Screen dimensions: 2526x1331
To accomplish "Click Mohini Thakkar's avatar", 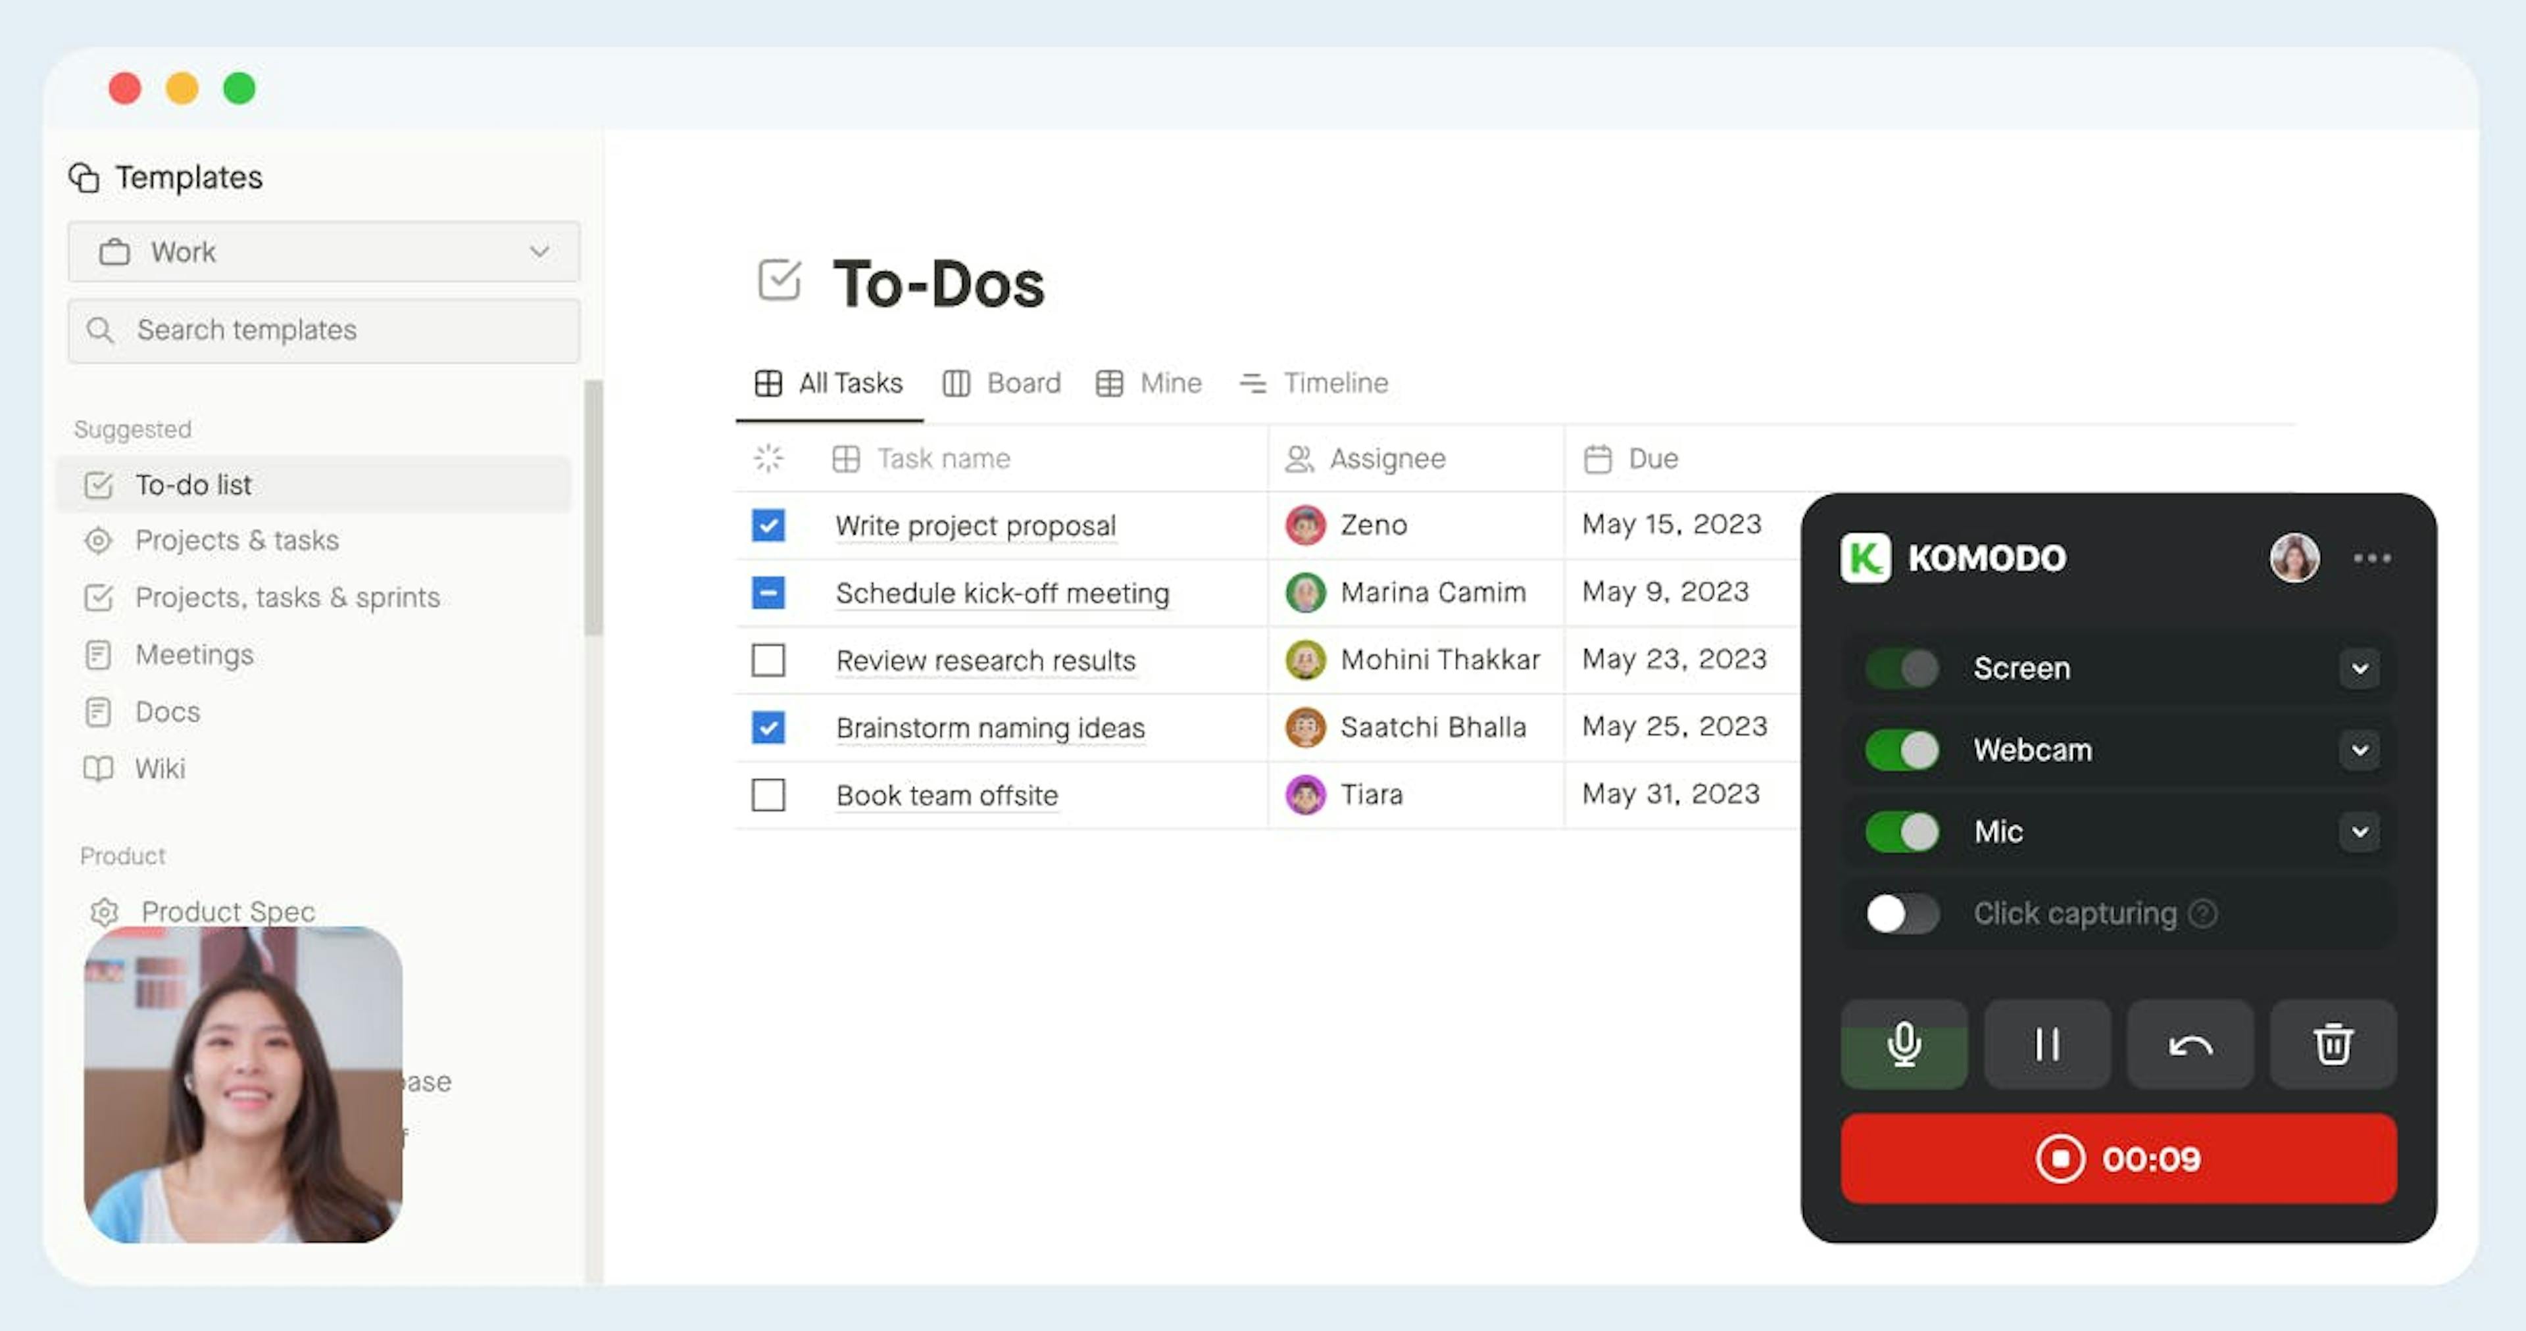I will pyautogui.click(x=1305, y=660).
